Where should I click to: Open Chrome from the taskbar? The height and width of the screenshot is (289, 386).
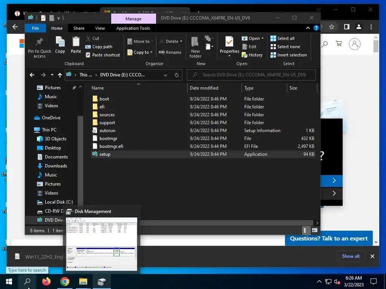[65, 281]
